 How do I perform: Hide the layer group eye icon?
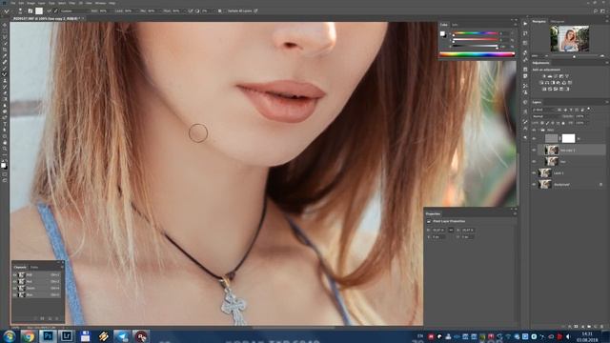coord(534,130)
